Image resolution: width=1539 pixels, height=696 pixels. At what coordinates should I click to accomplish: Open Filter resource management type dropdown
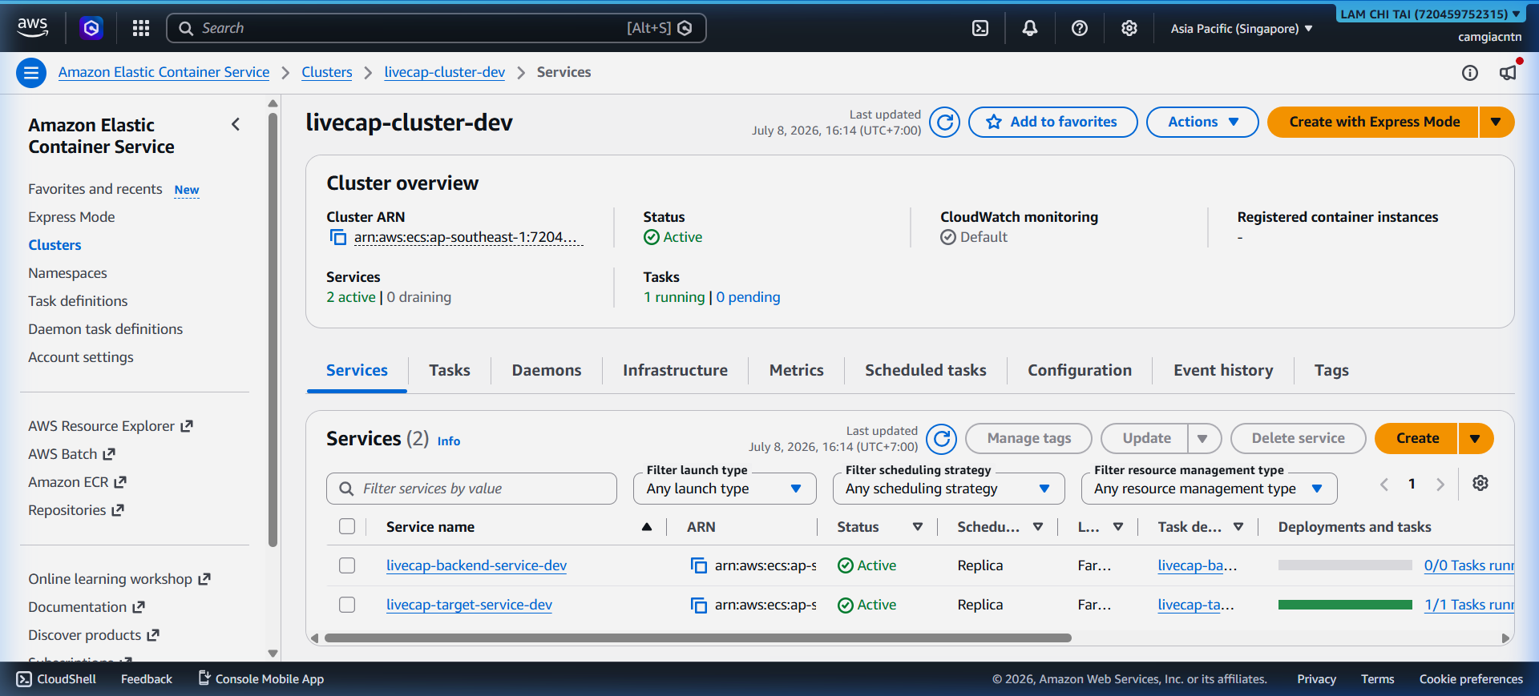pyautogui.click(x=1209, y=489)
